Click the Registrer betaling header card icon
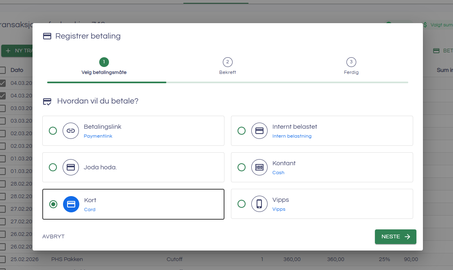This screenshot has height=270, width=453. coord(47,36)
